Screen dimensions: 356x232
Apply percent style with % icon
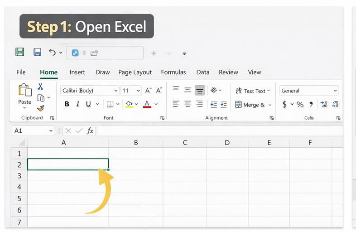pyautogui.click(x=300, y=105)
